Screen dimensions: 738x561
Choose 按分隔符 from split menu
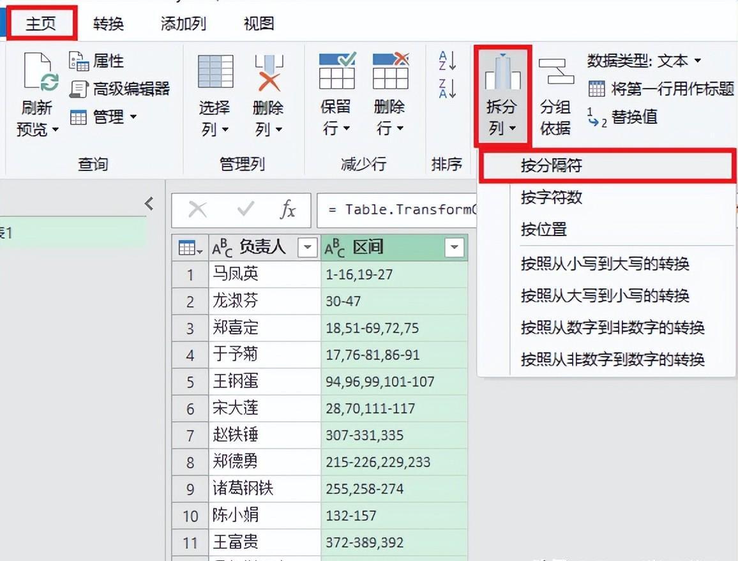coord(607,165)
